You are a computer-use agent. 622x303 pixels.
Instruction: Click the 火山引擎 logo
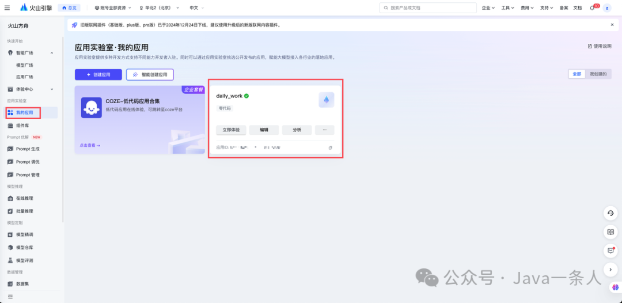36,7
